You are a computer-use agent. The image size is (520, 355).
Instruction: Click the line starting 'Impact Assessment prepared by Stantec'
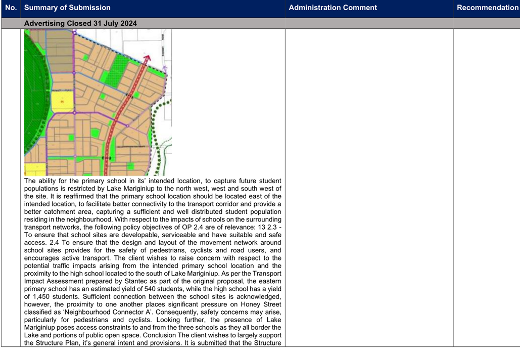(153, 281)
